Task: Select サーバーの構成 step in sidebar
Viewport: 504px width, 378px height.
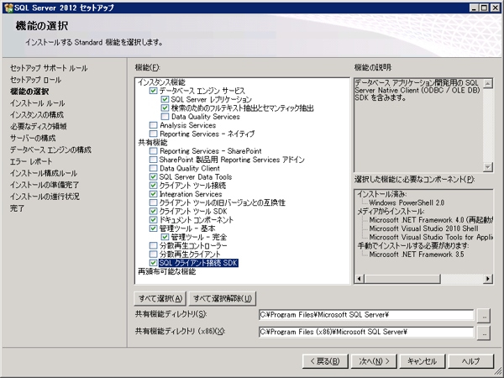Action: tap(33, 139)
